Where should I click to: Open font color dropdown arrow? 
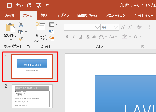(x=140, y=37)
